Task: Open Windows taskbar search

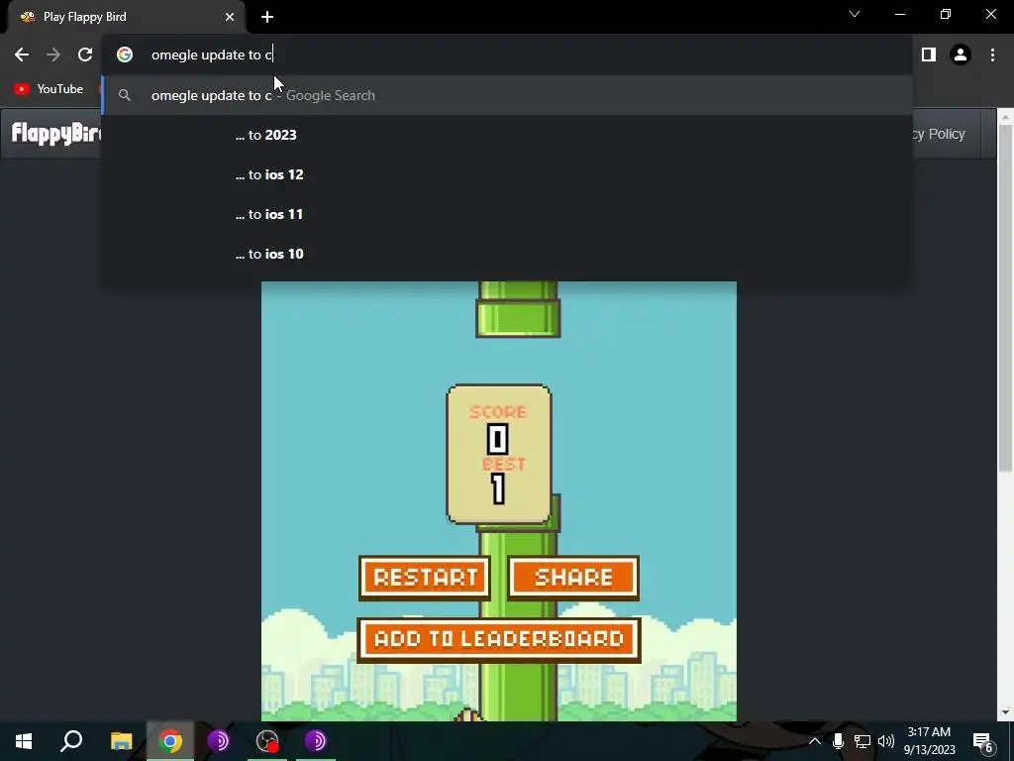Action: pos(71,741)
